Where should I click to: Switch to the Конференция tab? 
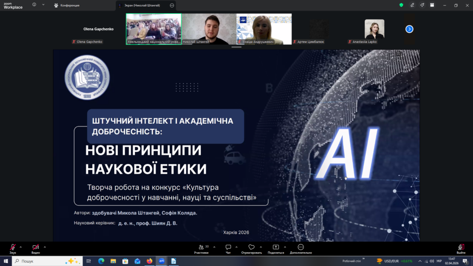pyautogui.click(x=67, y=5)
